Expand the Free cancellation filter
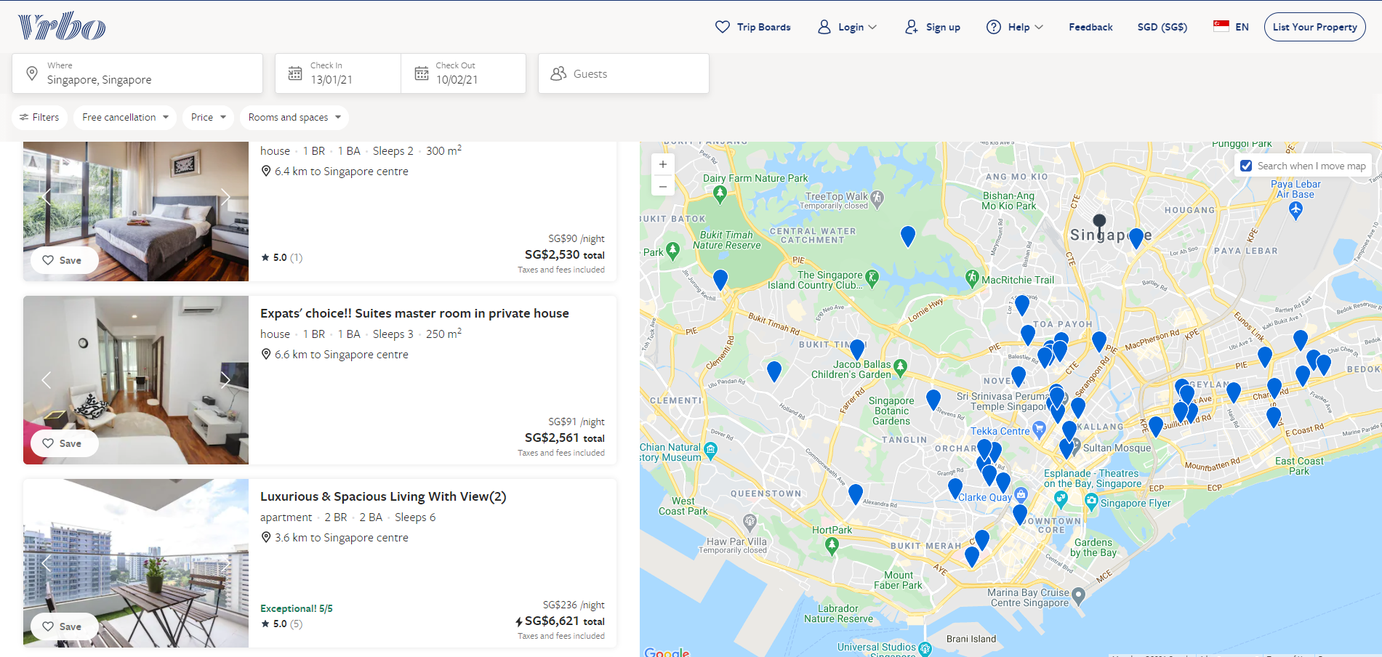This screenshot has height=657, width=1382. pyautogui.click(x=125, y=117)
